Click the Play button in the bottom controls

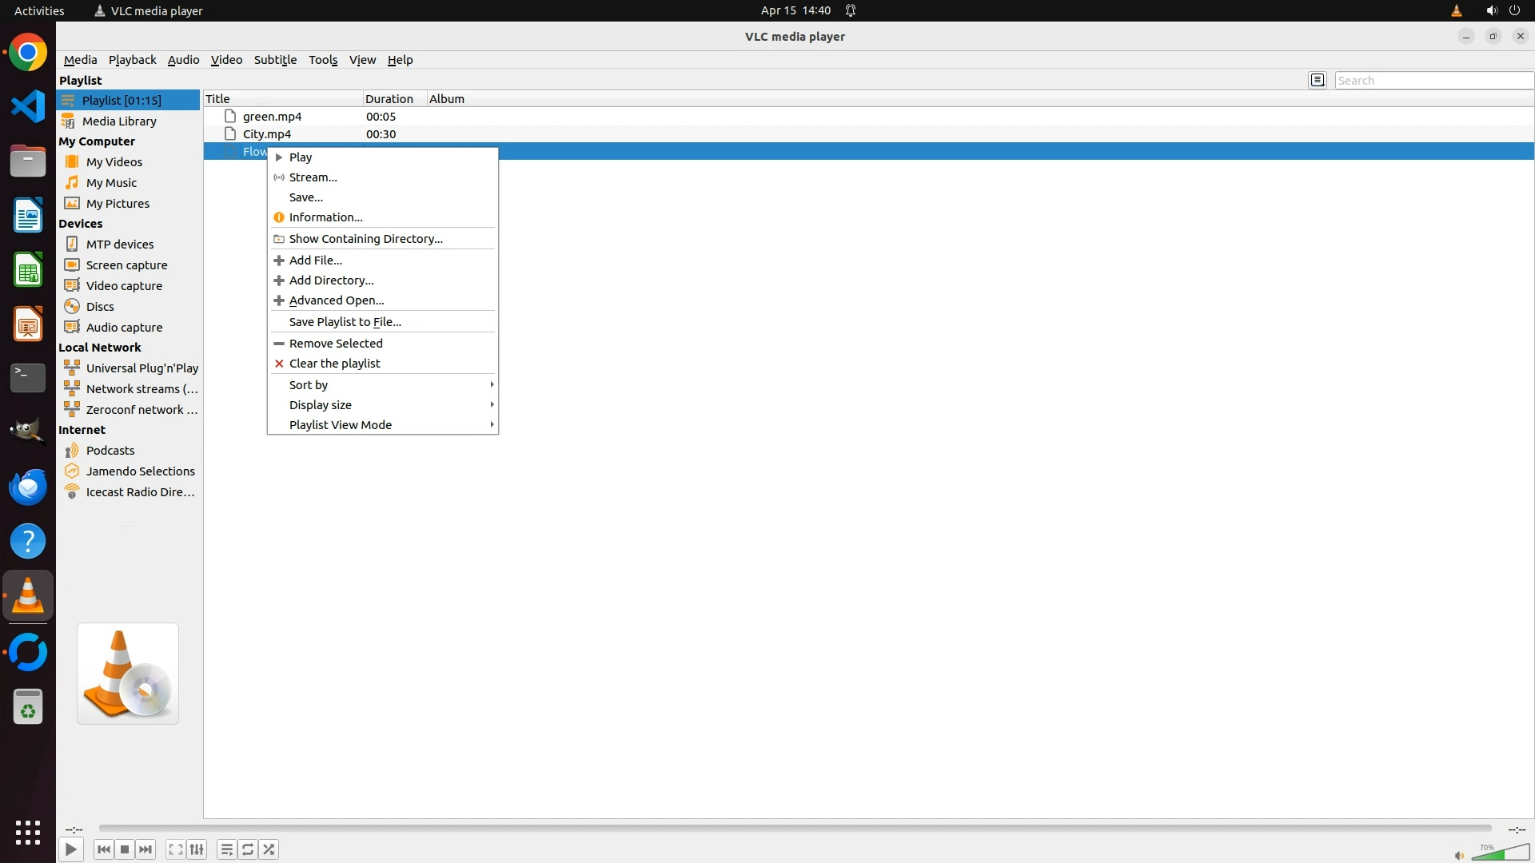[70, 849]
